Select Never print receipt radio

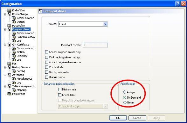click(x=125, y=102)
